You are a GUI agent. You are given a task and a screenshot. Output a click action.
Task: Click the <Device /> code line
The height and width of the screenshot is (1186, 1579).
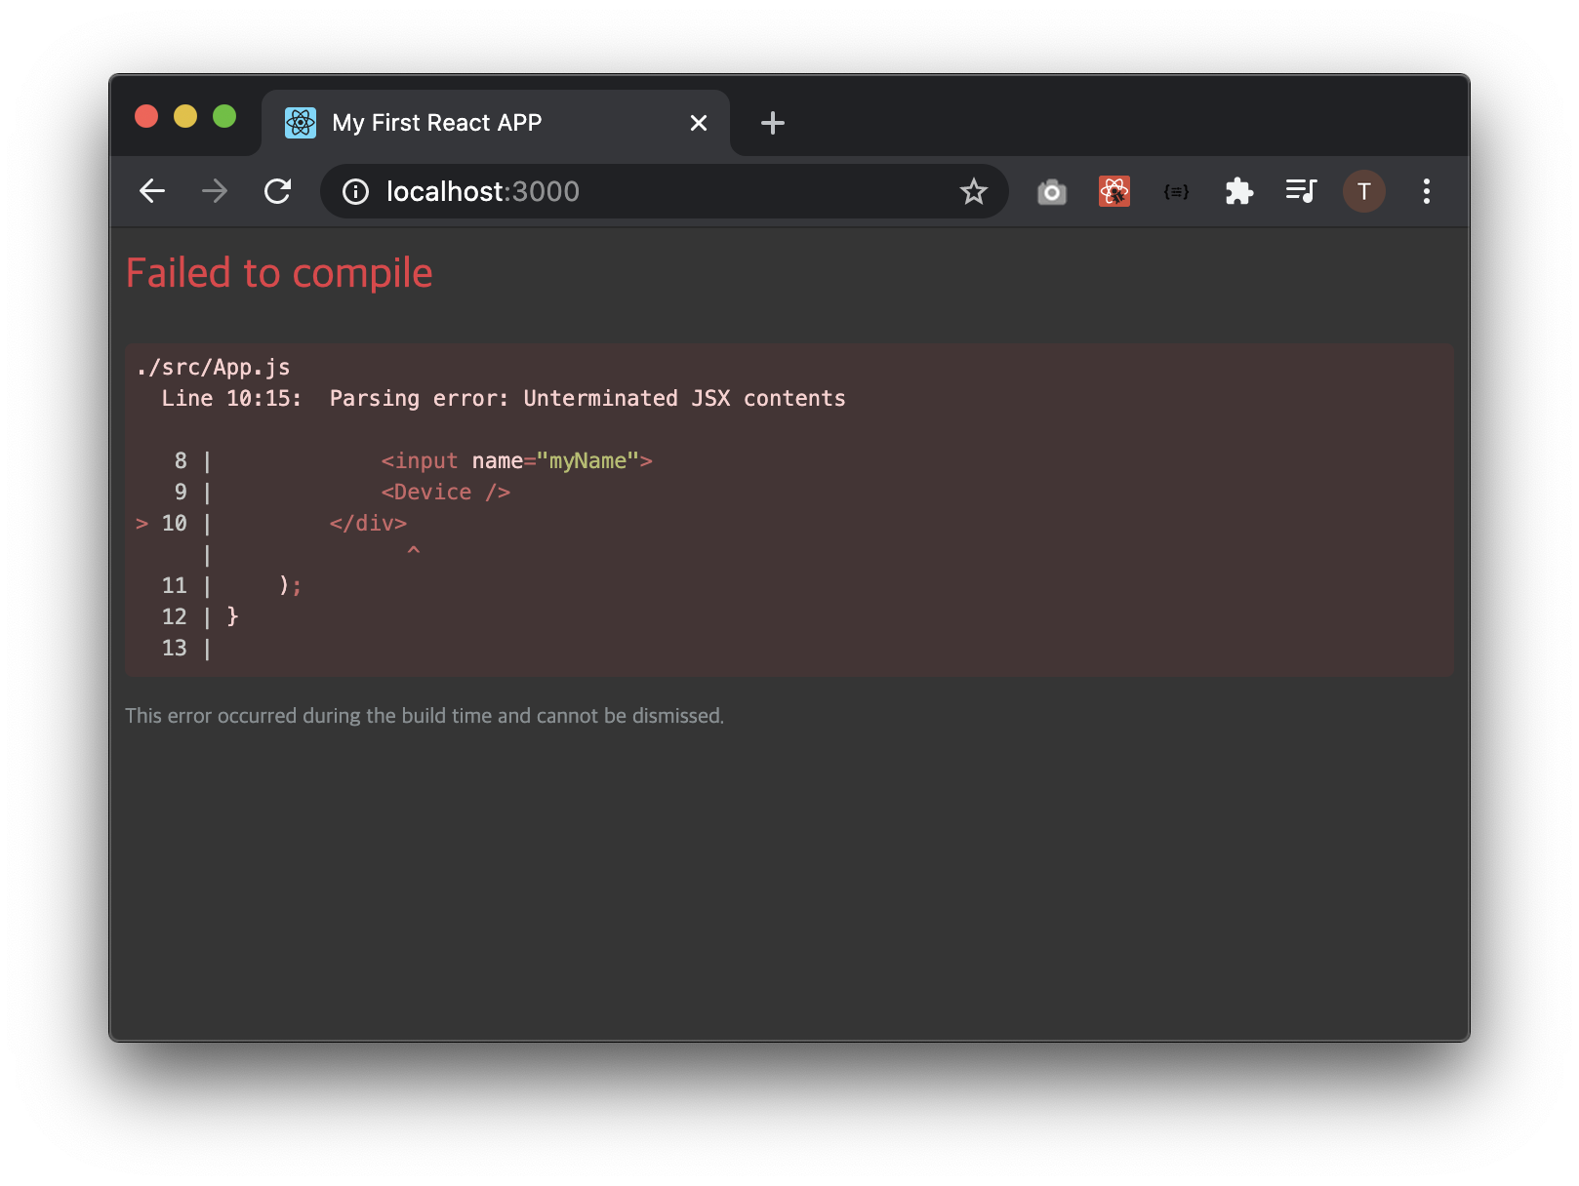(x=446, y=493)
